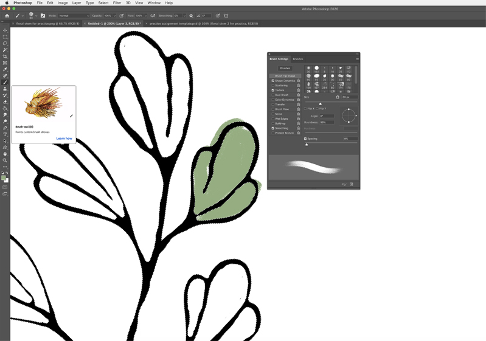Pick the Crop tool
The image size is (486, 341).
(x=5, y=57)
